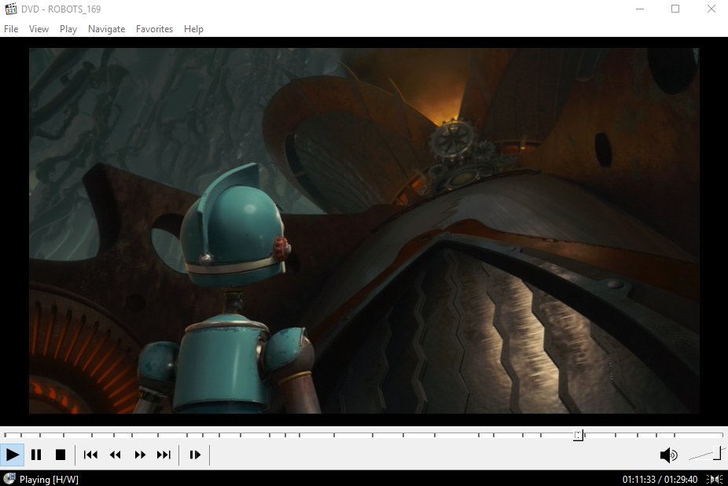Screen dimensions: 728x486
Task: Open the Favorites menu
Action: click(x=154, y=29)
